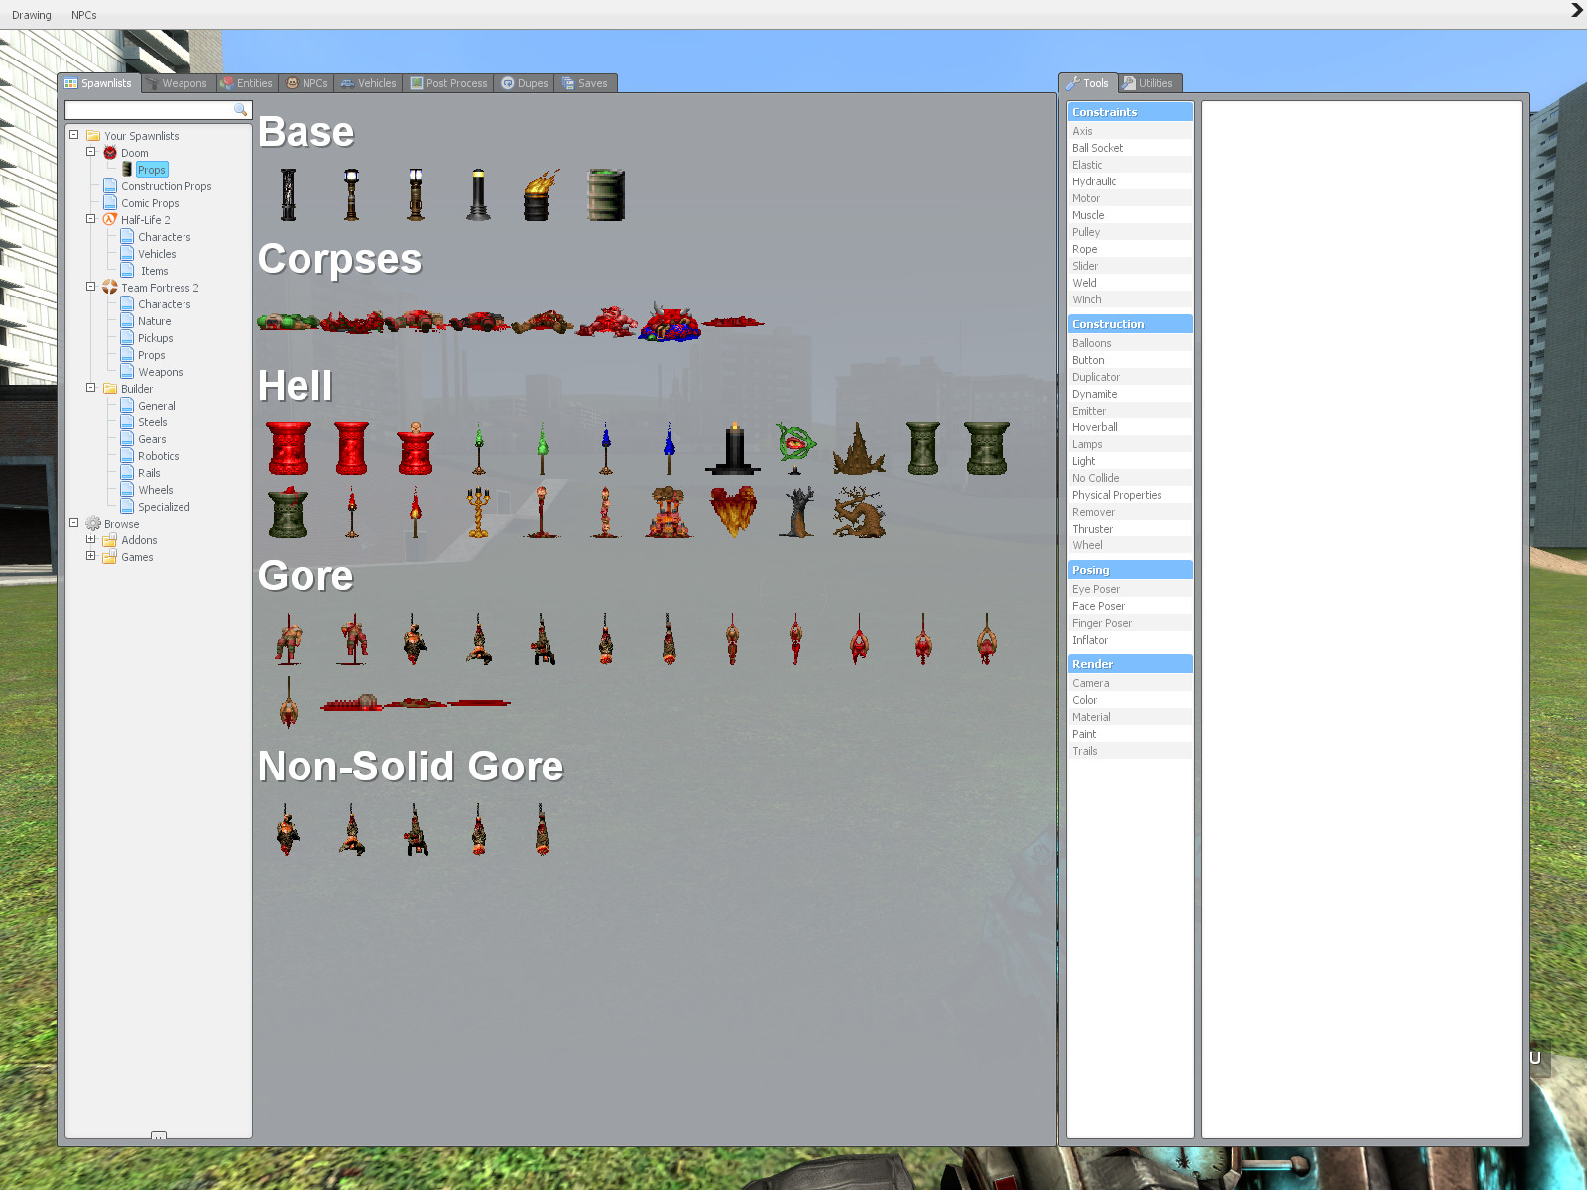Spawn the burning barrel prop in Base

(x=542, y=194)
